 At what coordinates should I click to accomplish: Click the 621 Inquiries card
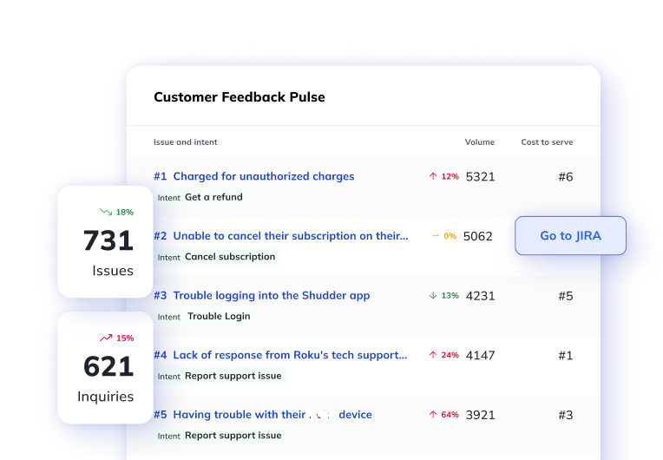click(x=105, y=368)
